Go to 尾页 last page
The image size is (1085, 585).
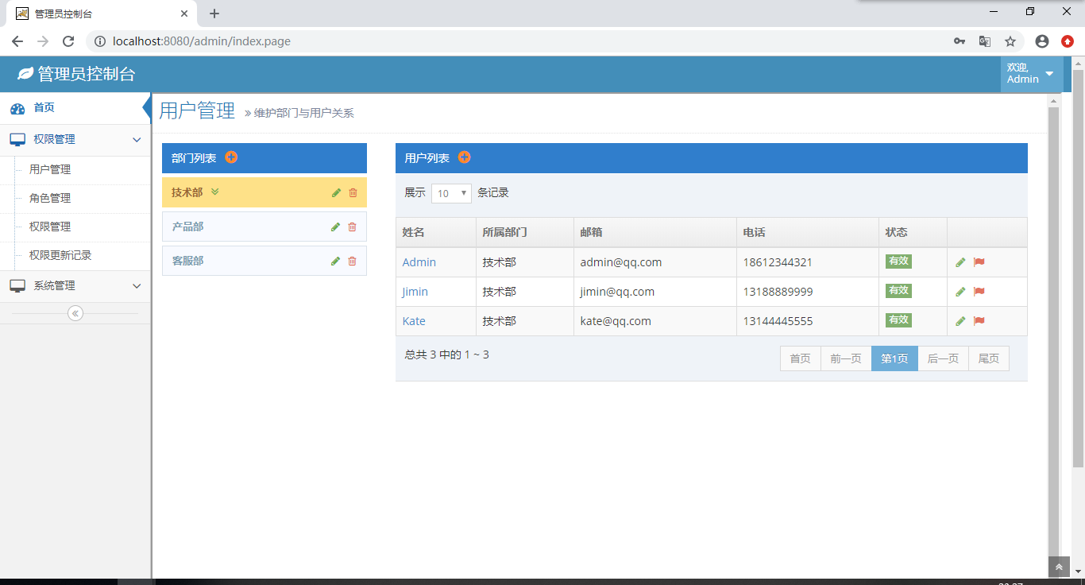click(989, 358)
